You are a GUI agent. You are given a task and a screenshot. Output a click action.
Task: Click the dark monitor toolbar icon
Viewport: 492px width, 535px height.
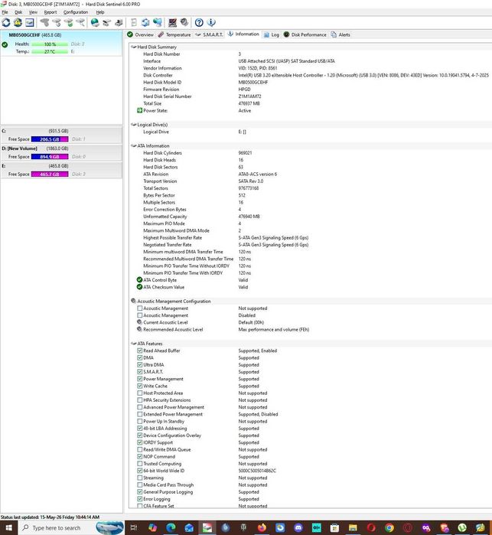173,22
